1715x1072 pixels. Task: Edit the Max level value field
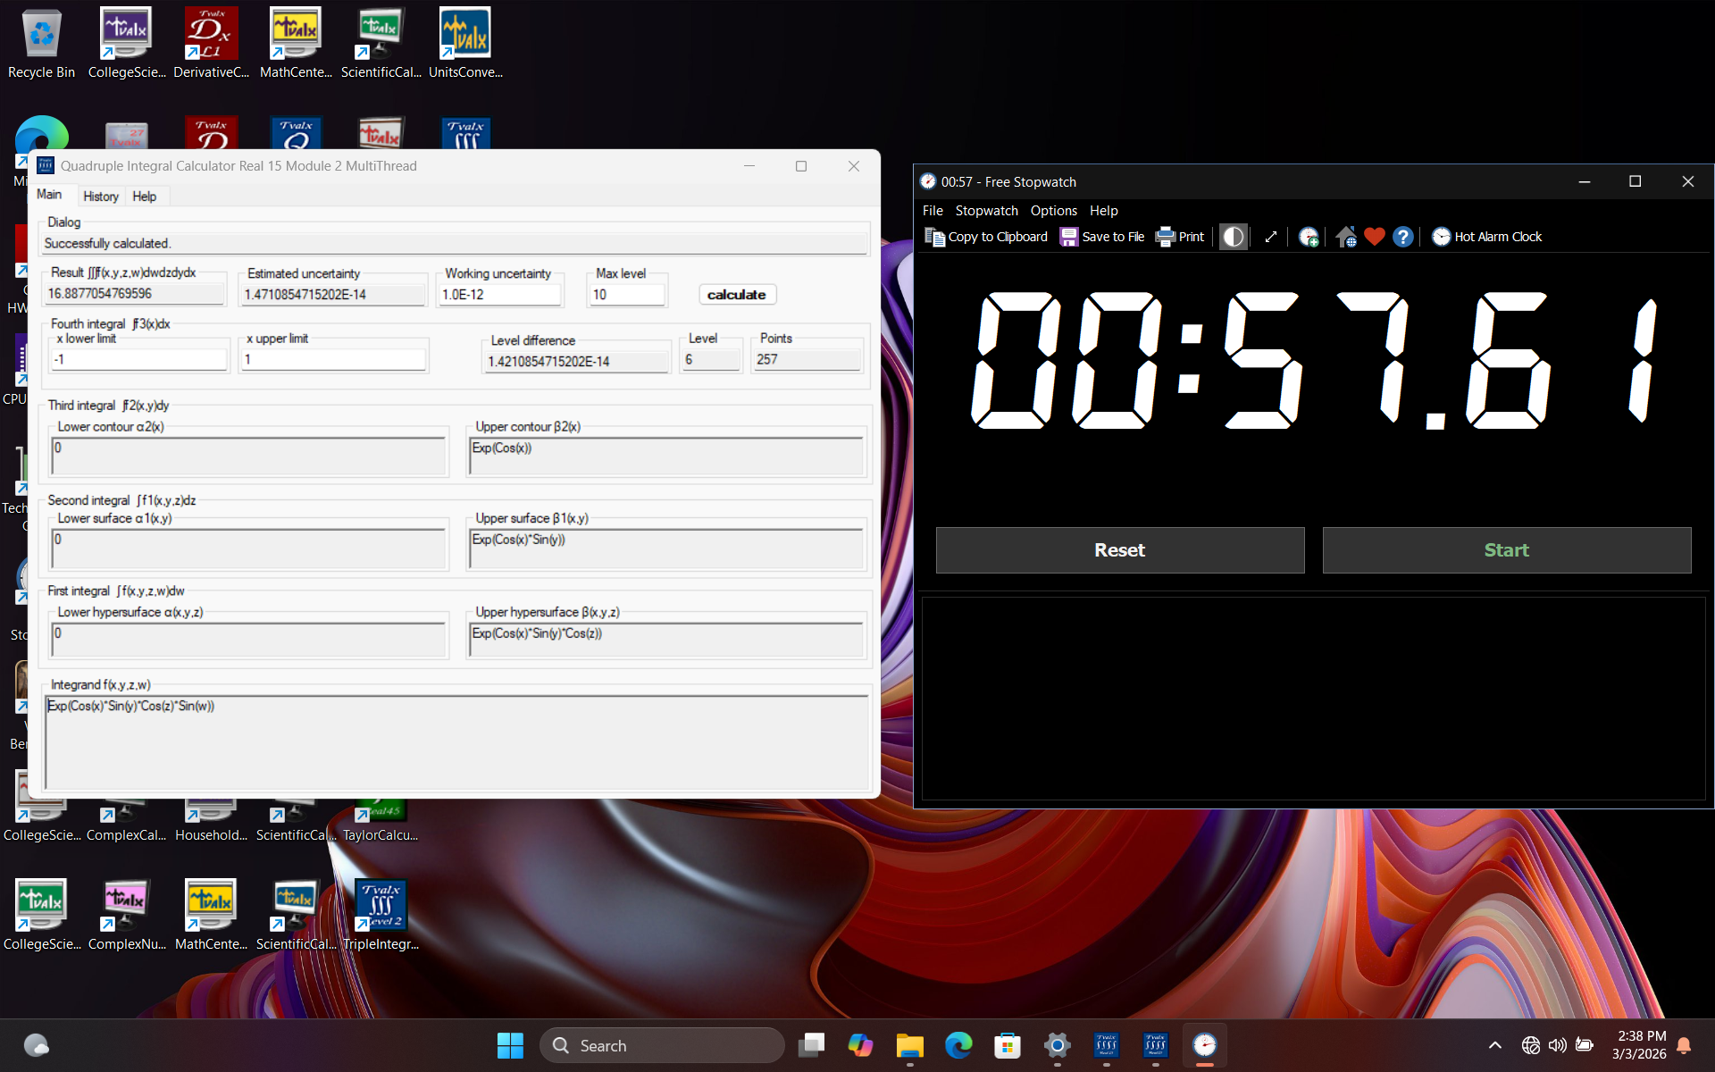626,293
